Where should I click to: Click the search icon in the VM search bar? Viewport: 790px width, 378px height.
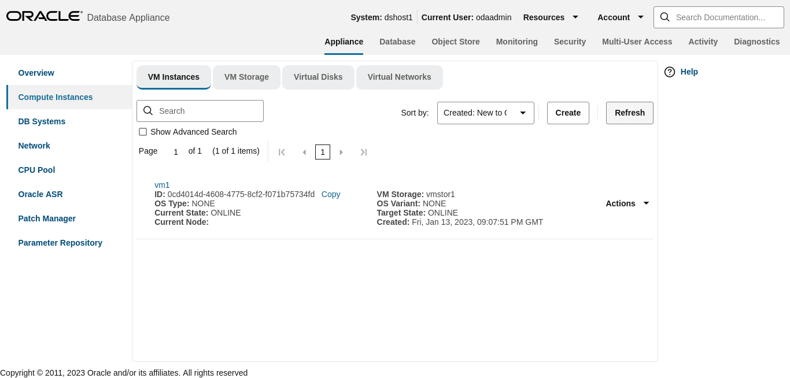pyautogui.click(x=148, y=110)
